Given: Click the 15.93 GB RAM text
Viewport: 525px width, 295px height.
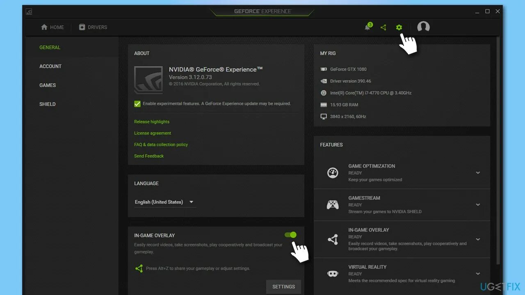Looking at the screenshot, I should tap(344, 105).
